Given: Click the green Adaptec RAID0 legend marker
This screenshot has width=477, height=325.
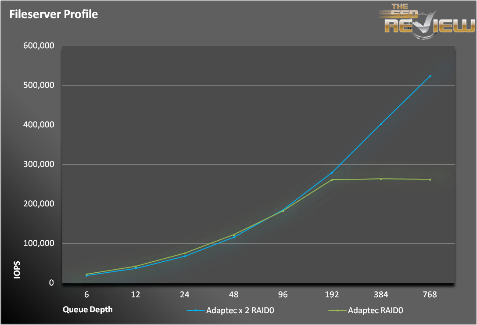Looking at the screenshot, I should [x=337, y=311].
